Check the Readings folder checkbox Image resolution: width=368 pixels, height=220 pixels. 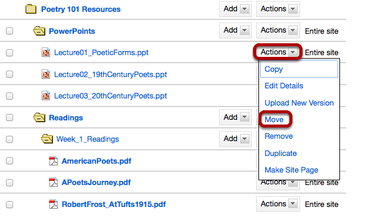point(10,117)
